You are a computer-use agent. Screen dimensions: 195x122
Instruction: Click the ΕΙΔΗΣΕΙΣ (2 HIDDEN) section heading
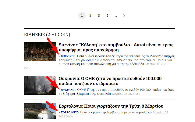47,34
